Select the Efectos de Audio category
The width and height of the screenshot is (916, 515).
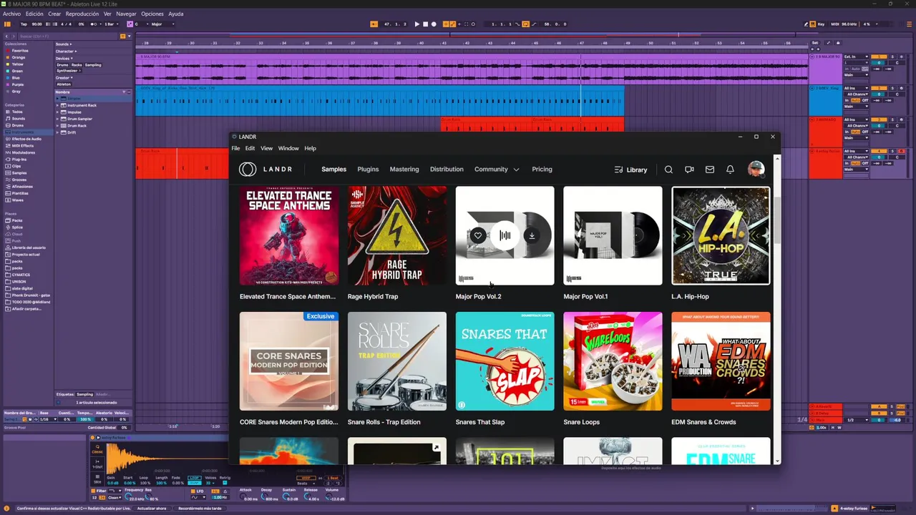26,139
